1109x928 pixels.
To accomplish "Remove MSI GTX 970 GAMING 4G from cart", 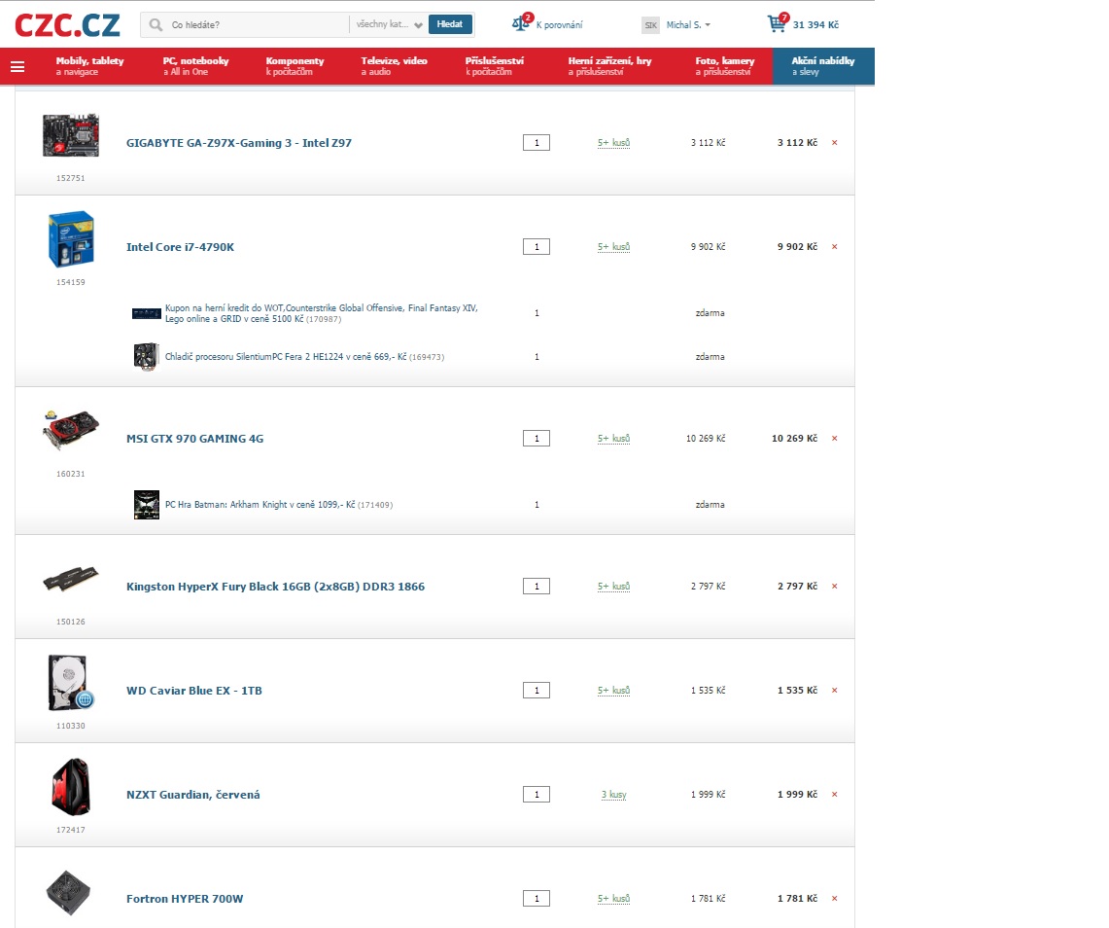I will [x=835, y=439].
